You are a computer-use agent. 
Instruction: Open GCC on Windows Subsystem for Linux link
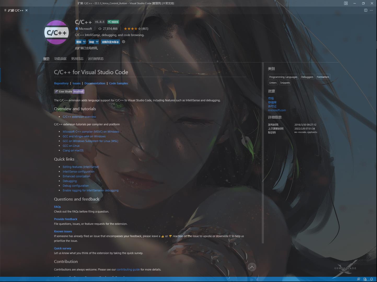coord(90,141)
